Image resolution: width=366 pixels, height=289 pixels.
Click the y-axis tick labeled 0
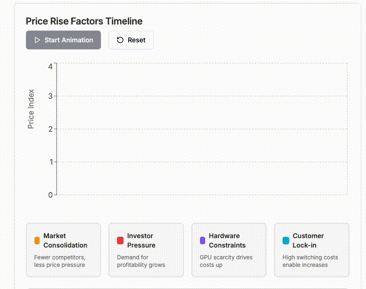50,195
